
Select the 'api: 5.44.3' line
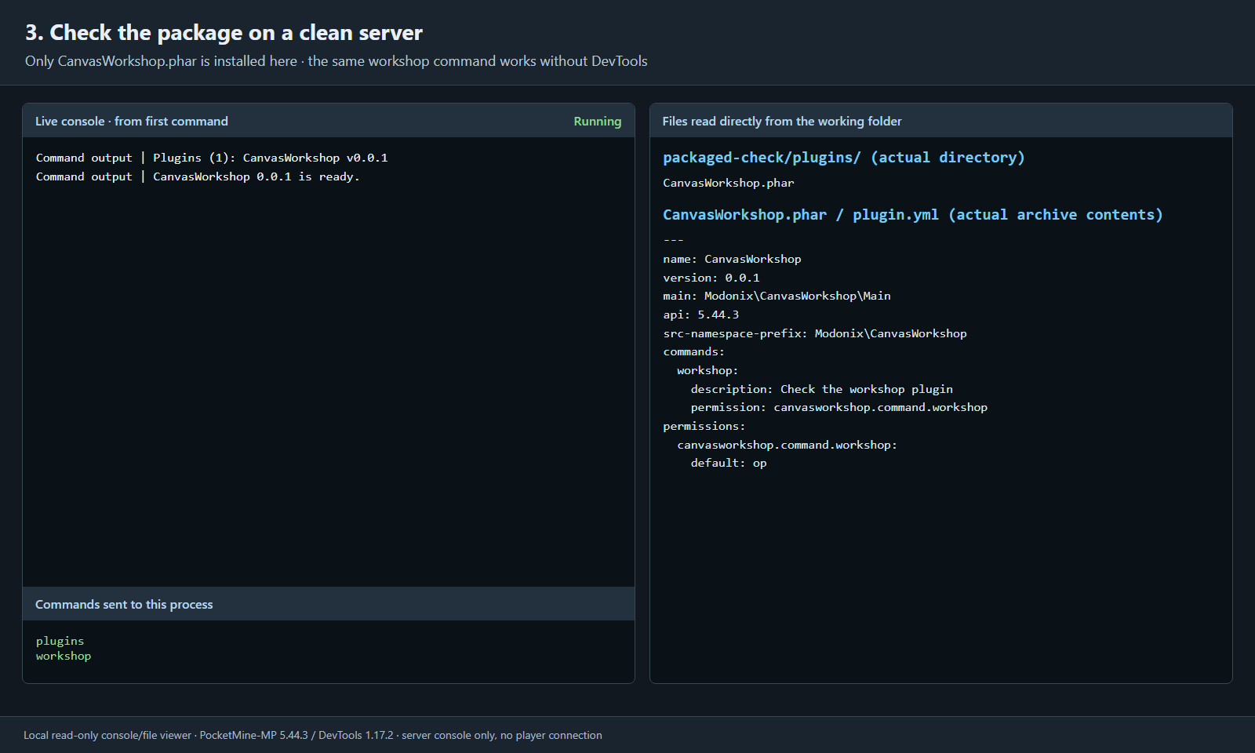[x=701, y=315]
